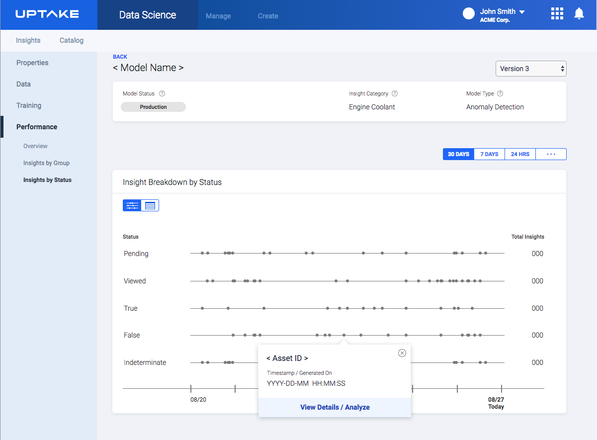The width and height of the screenshot is (597, 440).
Task: Open the apps grid menu icon
Action: [x=557, y=13]
